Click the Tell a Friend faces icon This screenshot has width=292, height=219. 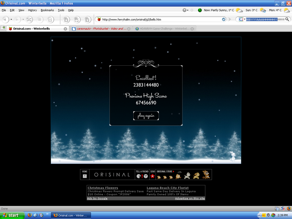142,176
